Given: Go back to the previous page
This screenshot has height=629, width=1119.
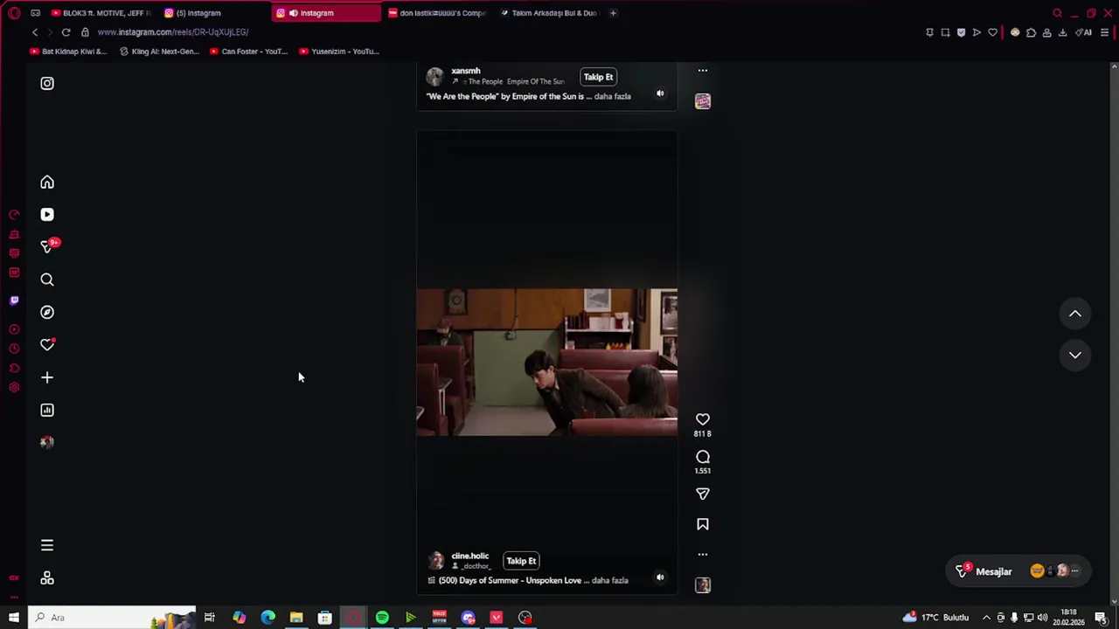Looking at the screenshot, I should pos(35,32).
